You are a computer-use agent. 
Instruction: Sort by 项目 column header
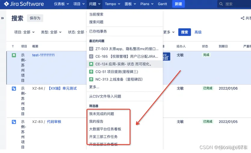24,46
